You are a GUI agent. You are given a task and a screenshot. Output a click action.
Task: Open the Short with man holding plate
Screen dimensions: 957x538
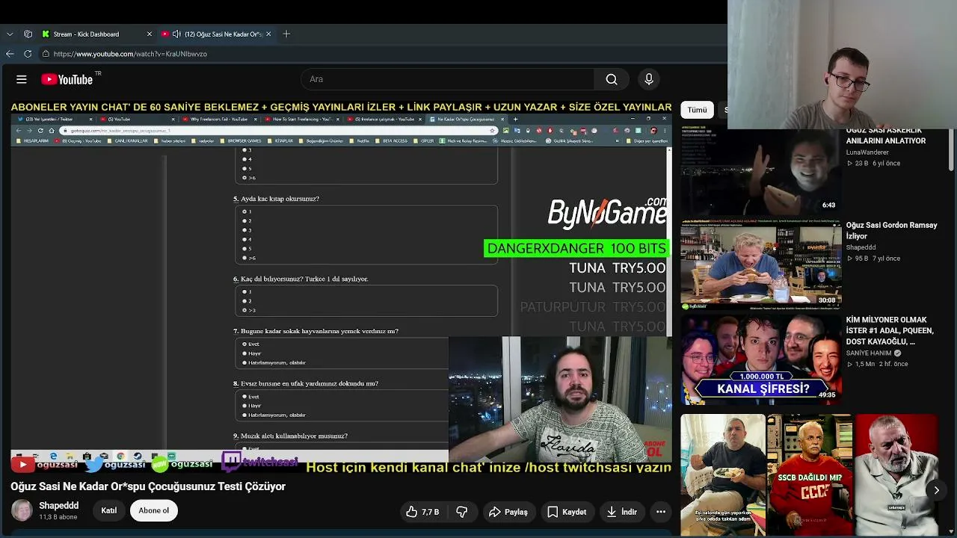723,474
